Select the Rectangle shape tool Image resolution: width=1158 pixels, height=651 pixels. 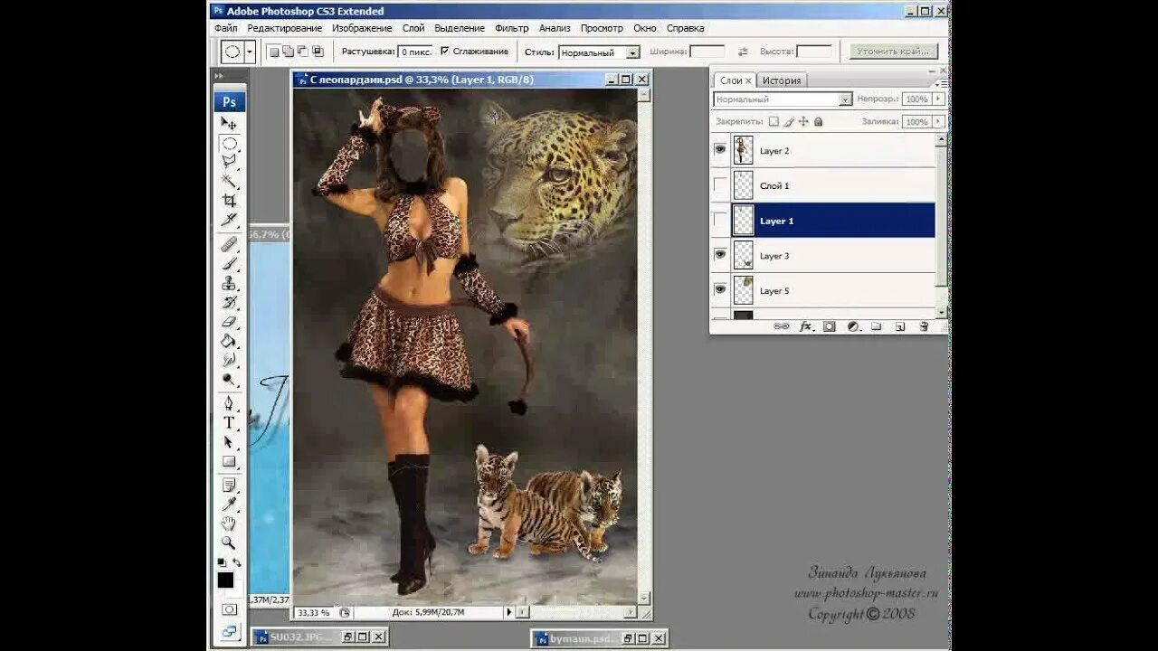[x=229, y=461]
